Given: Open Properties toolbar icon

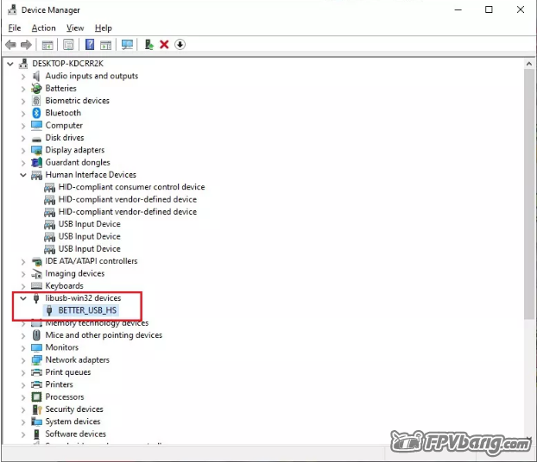Looking at the screenshot, I should 68,45.
